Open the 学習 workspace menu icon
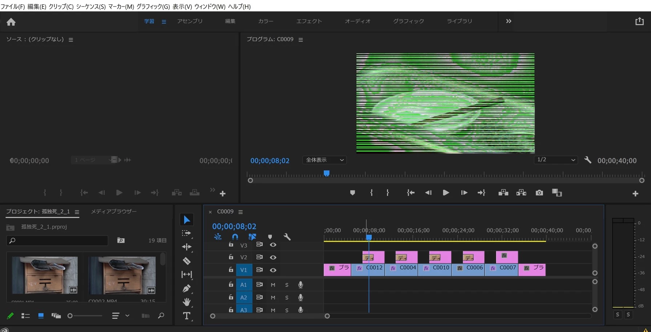This screenshot has height=332, width=651. [164, 22]
